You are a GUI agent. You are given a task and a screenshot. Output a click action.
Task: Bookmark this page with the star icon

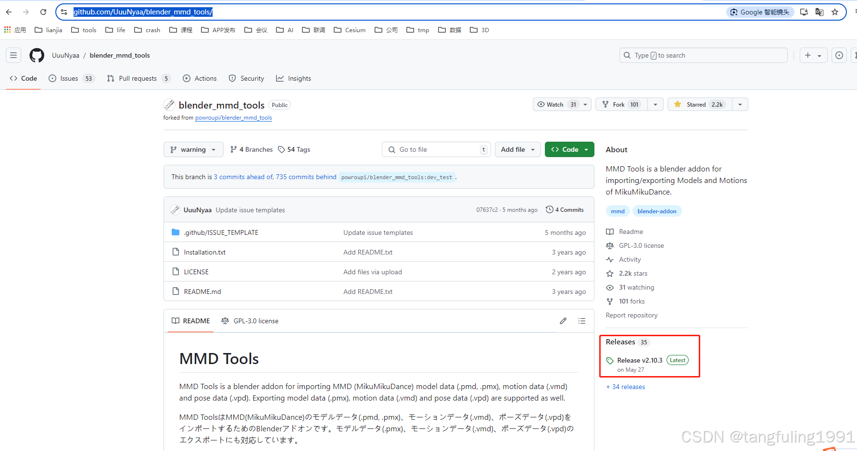[835, 12]
